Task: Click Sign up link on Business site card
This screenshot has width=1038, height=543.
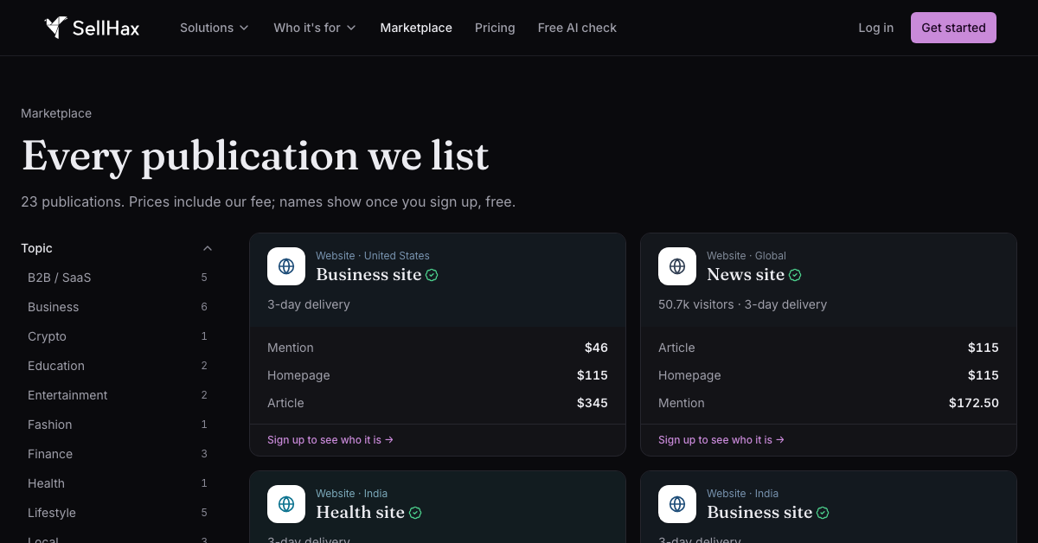Action: (x=330, y=440)
